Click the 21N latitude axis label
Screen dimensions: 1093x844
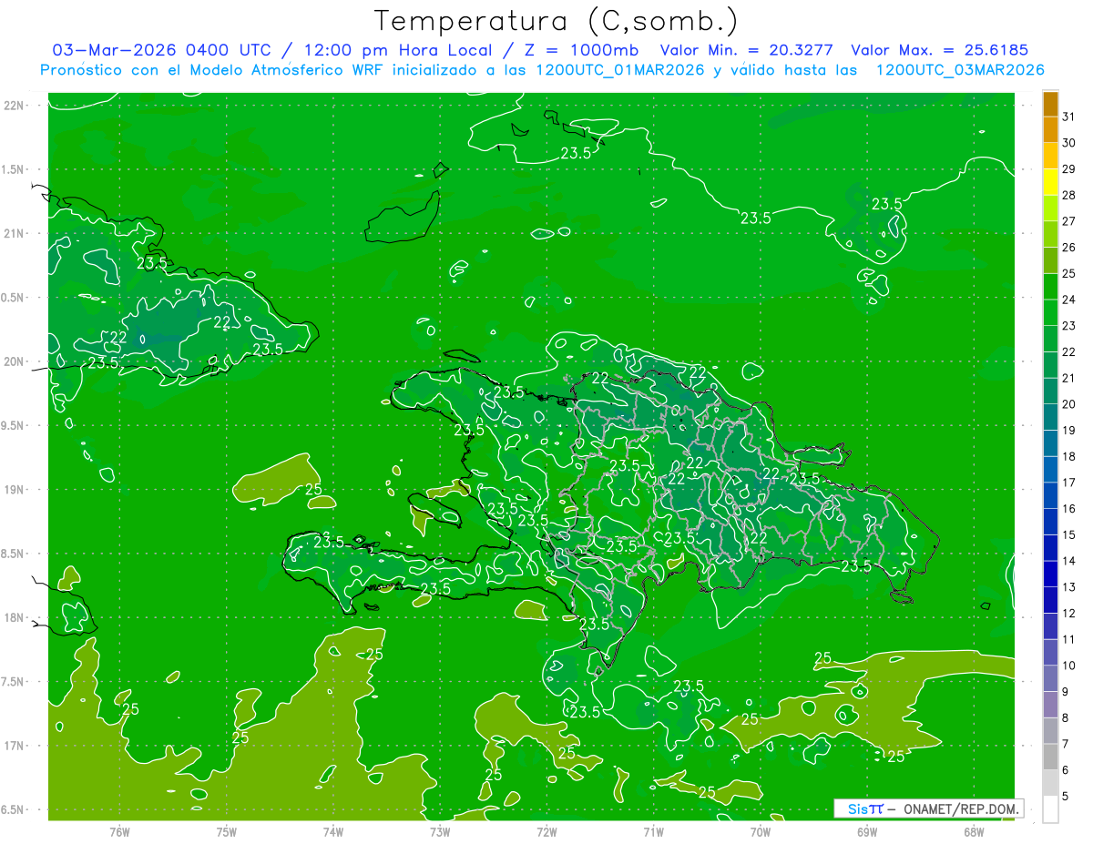14,233
